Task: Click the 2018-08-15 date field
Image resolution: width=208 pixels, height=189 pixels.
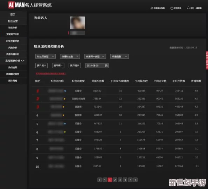Action: (97, 66)
